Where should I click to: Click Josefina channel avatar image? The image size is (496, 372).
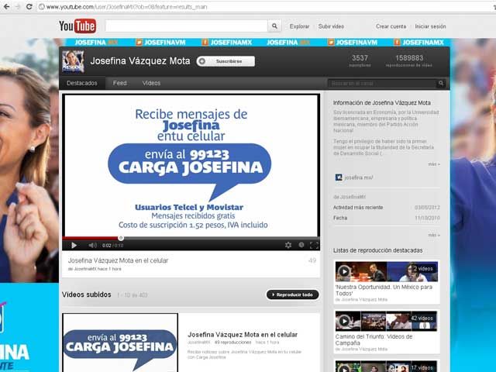coord(74,60)
